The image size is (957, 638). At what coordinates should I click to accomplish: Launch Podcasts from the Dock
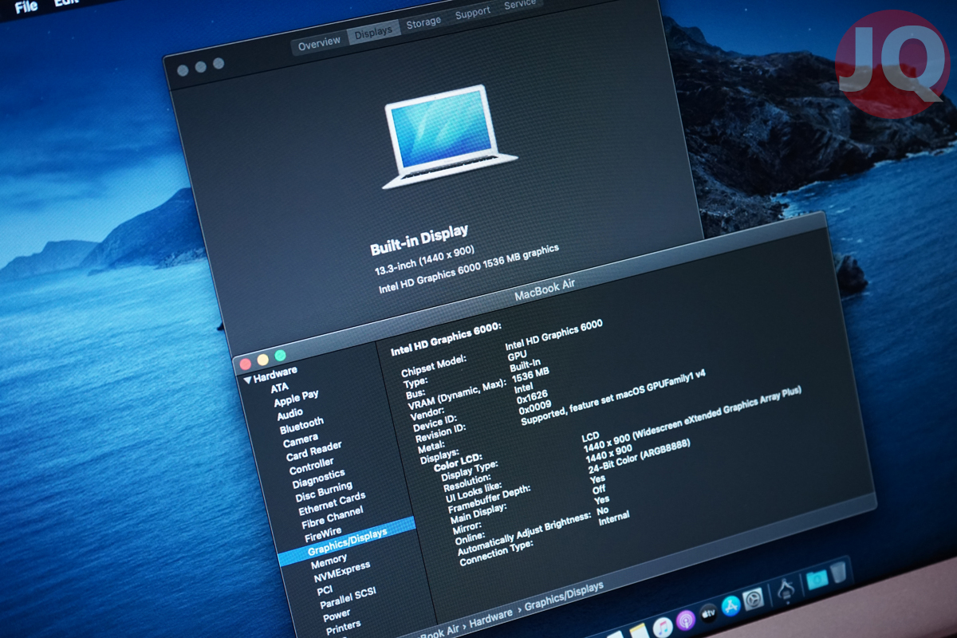click(x=685, y=620)
